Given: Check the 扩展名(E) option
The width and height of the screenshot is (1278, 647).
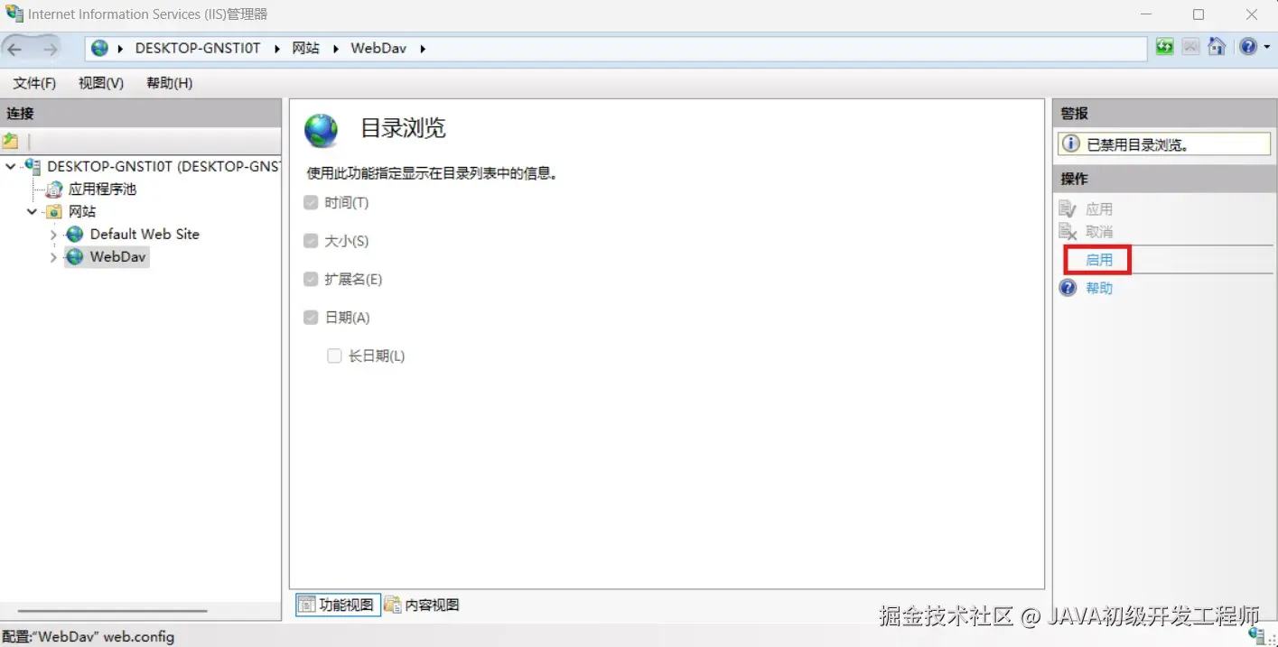Looking at the screenshot, I should click(311, 279).
